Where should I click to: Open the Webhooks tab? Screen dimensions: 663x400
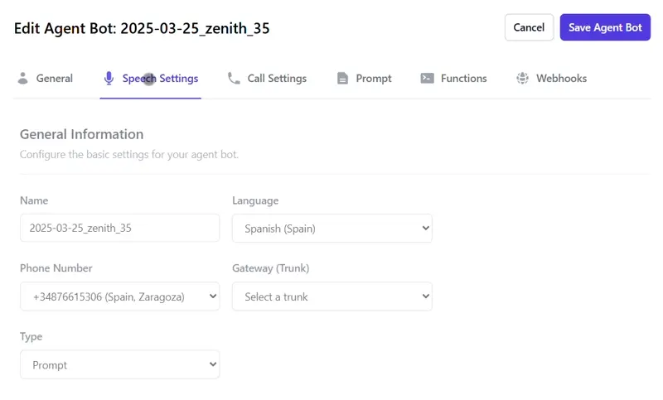(x=560, y=79)
